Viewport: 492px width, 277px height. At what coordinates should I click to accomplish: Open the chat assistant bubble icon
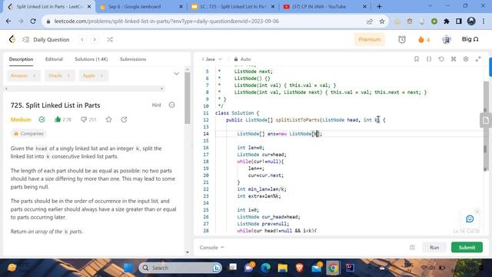click(470, 219)
